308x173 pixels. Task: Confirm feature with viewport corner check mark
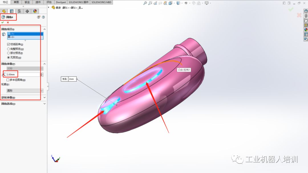pyautogui.click(x=291, y=9)
